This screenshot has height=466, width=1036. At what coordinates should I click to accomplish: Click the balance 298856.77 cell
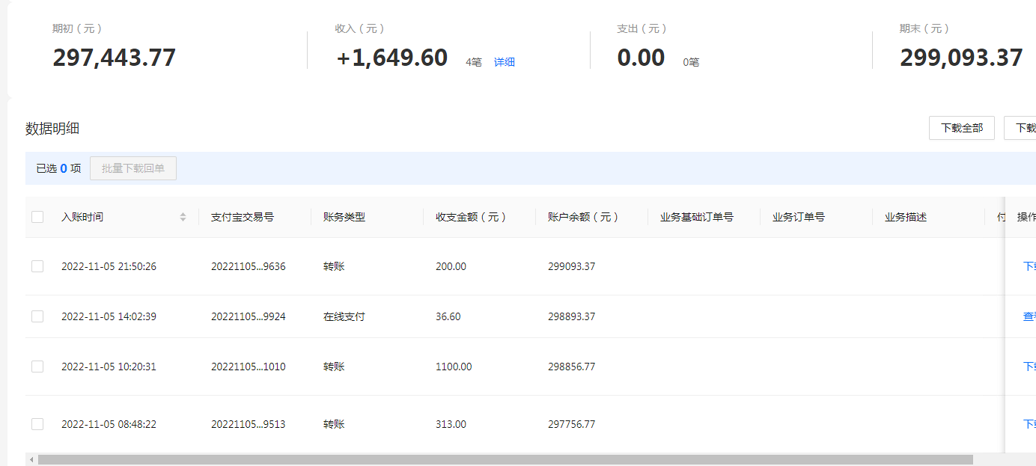point(572,367)
